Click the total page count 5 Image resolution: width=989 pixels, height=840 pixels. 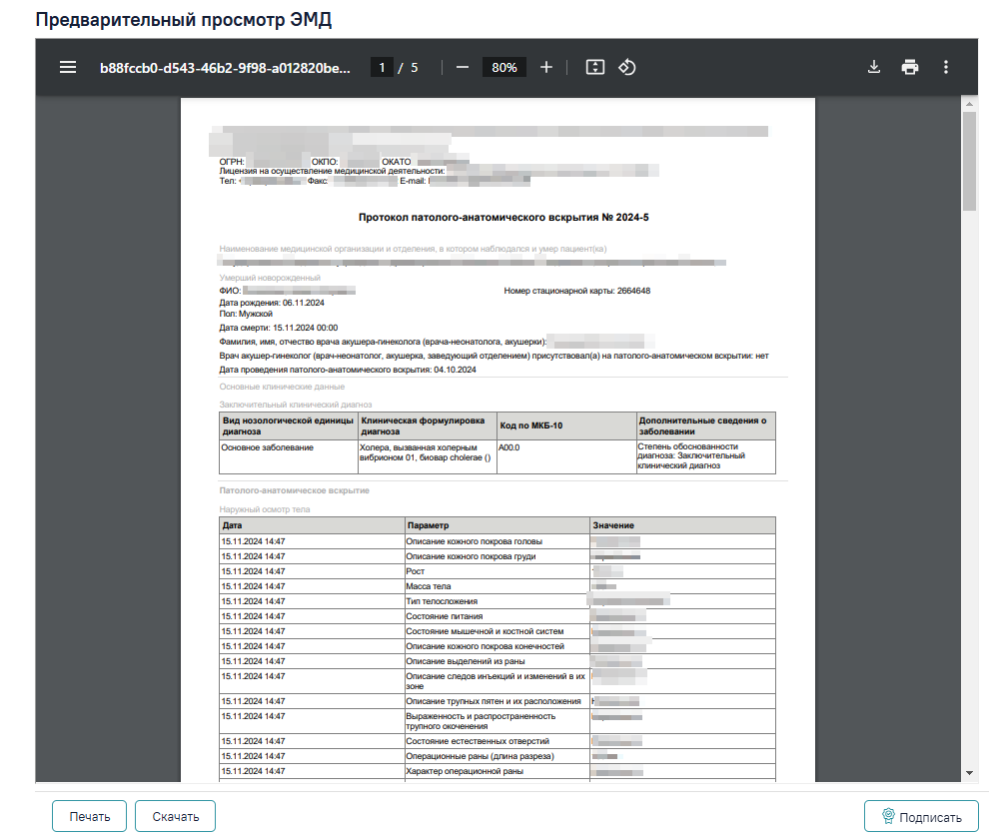point(415,68)
